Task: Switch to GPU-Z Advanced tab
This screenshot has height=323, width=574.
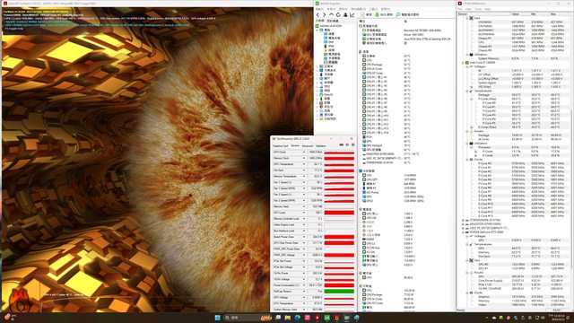Action: pos(307,145)
